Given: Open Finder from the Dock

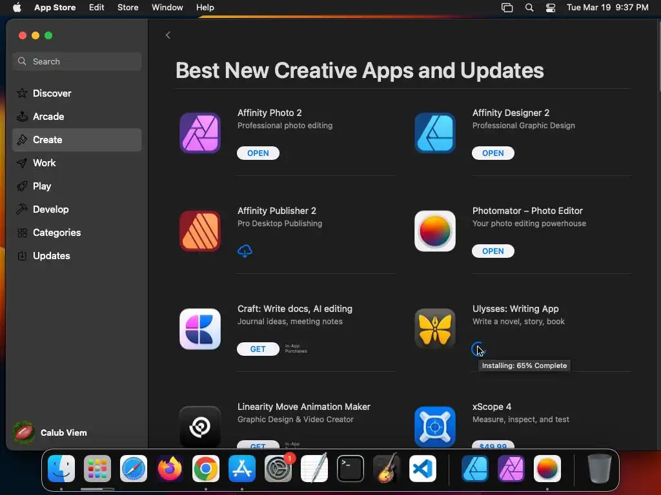Looking at the screenshot, I should pos(61,469).
